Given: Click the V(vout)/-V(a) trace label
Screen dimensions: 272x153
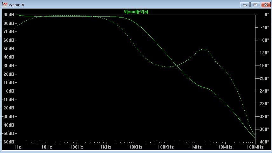Looking at the screenshot, I should [x=136, y=12].
